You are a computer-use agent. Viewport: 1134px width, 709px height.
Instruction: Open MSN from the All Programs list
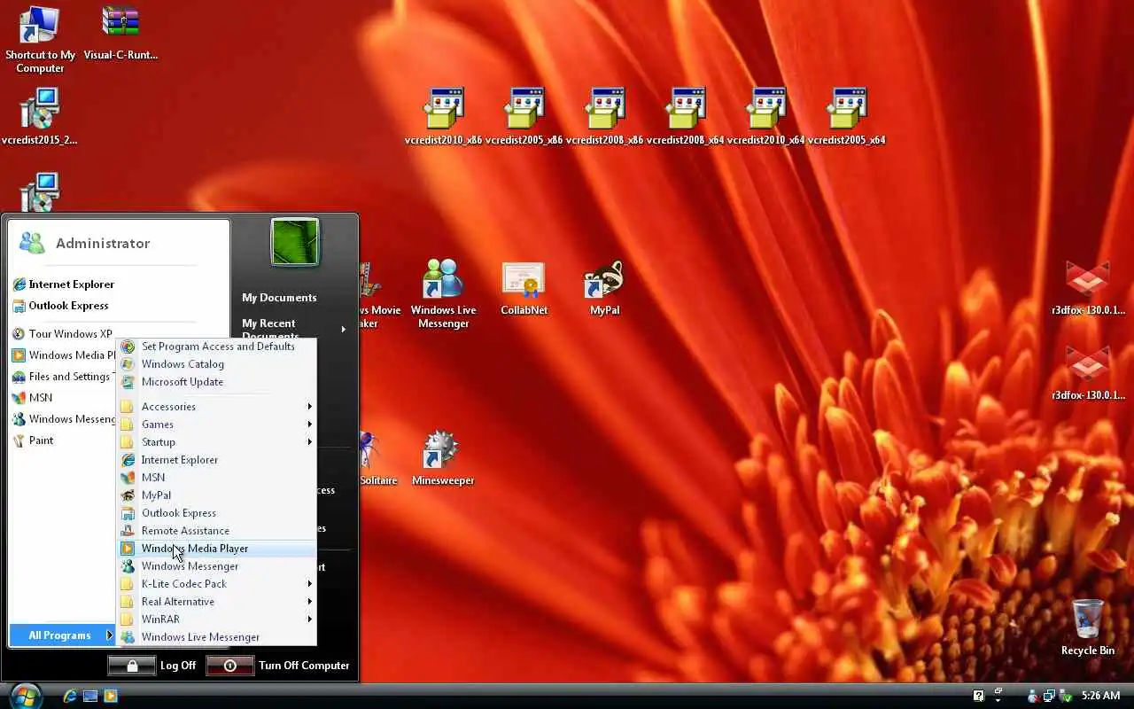[x=217, y=478]
